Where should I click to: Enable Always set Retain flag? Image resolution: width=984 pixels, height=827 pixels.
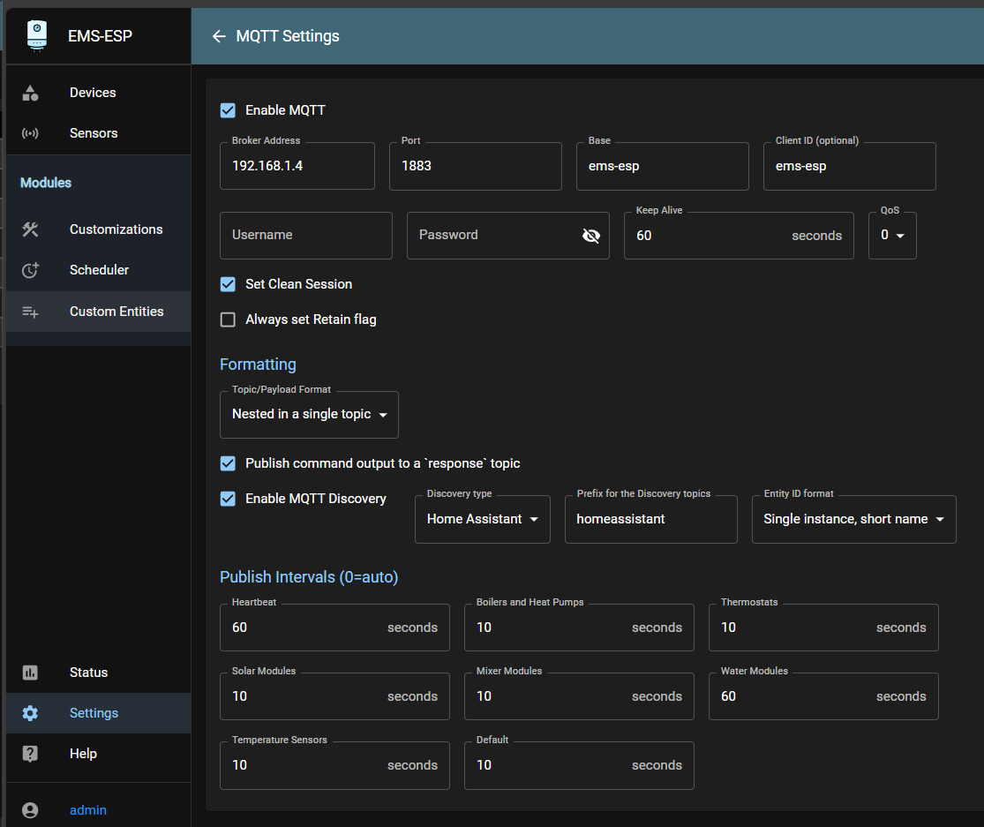point(228,320)
